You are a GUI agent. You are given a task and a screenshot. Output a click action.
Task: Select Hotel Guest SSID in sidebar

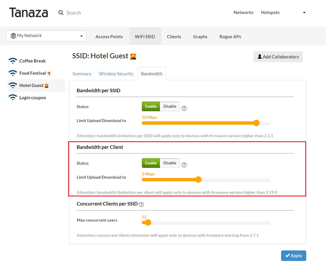click(x=36, y=86)
